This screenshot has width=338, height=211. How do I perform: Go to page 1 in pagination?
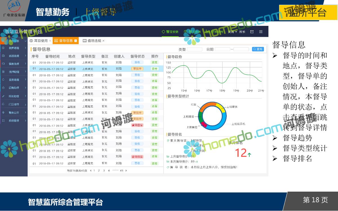pyautogui.click(x=94, y=171)
